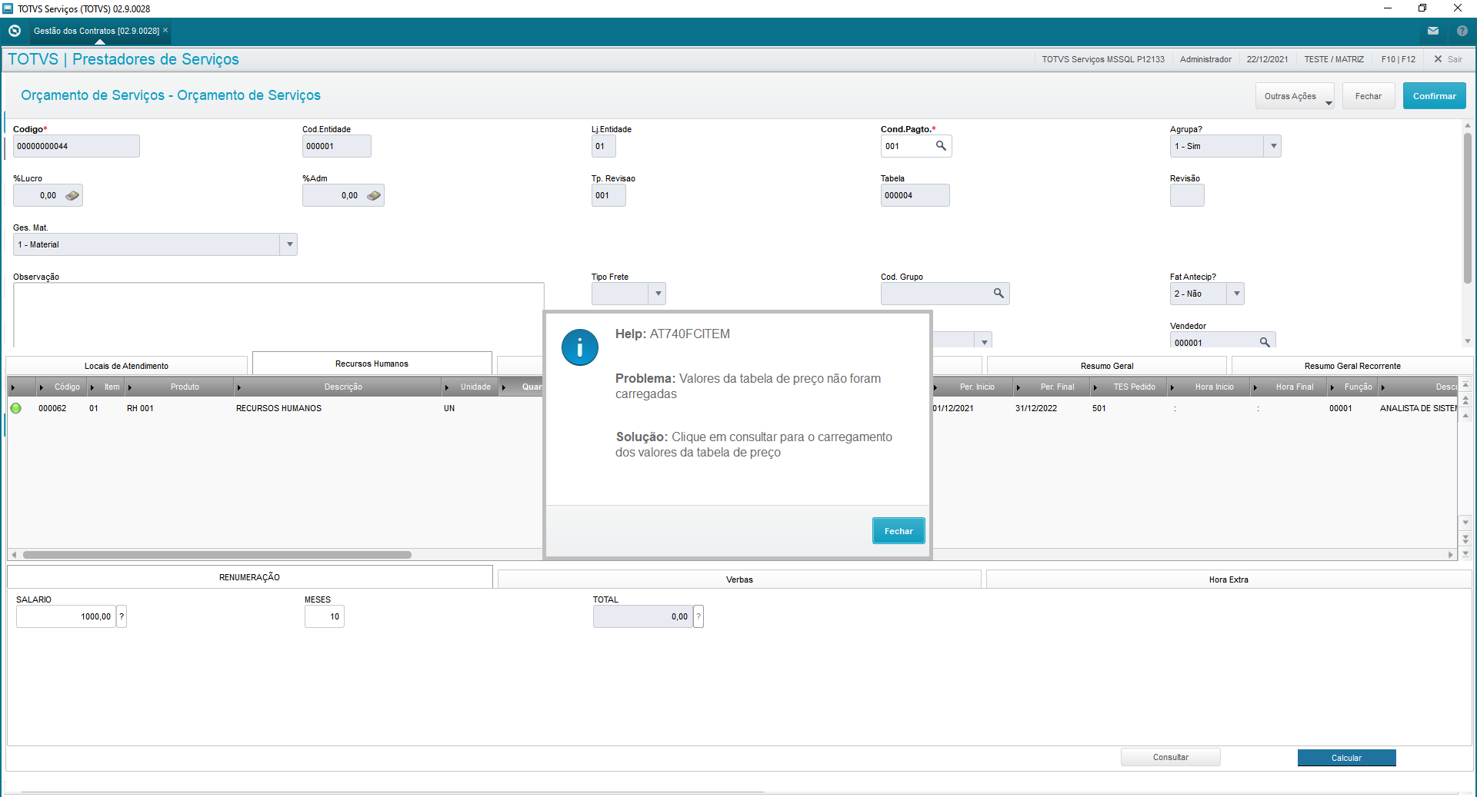This screenshot has height=797, width=1477.
Task: Expand the Tipo Frete dropdown
Action: 658,294
